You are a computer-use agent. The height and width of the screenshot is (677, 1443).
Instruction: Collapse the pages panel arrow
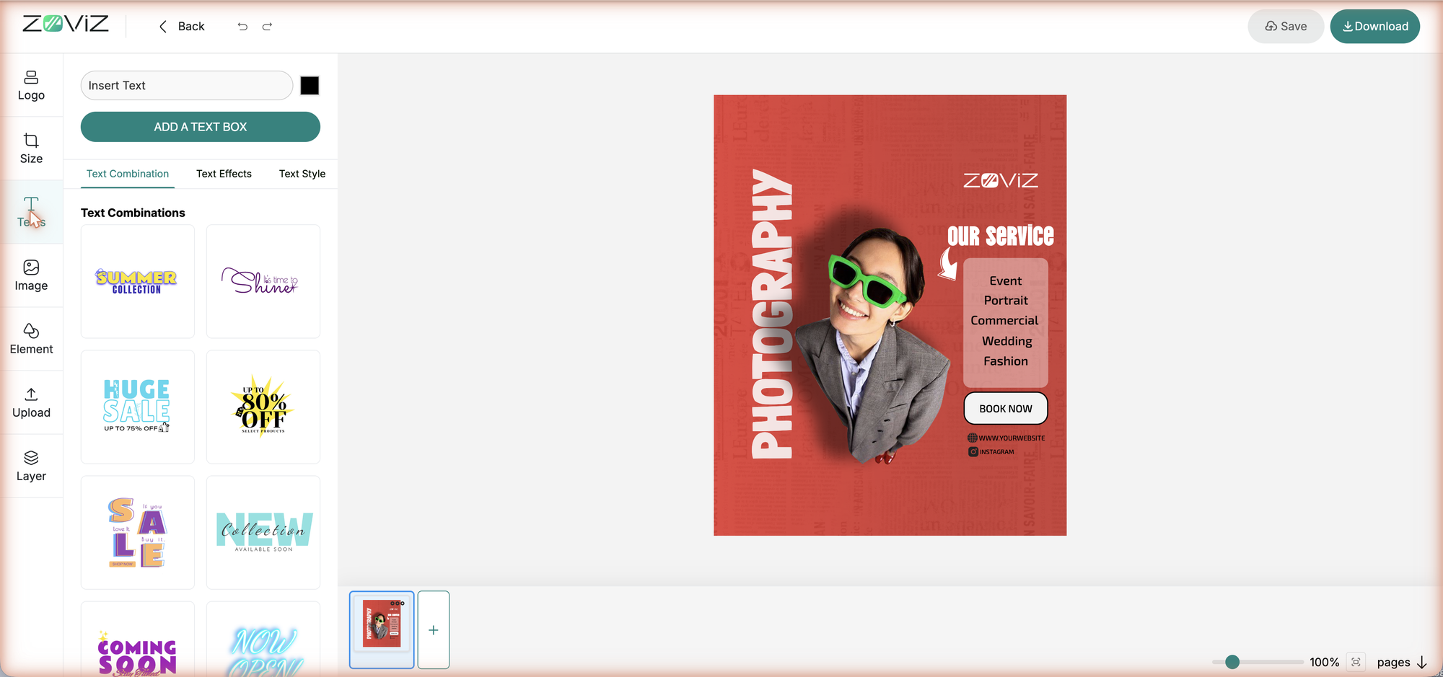pos(1422,662)
